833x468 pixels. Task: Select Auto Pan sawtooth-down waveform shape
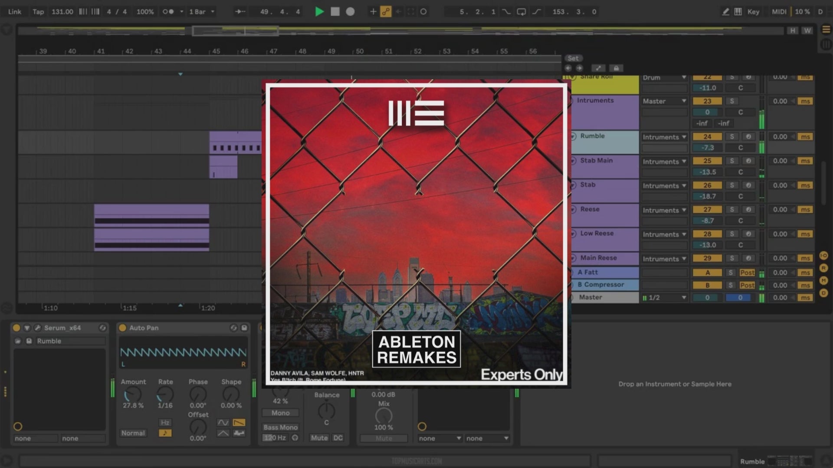click(239, 422)
